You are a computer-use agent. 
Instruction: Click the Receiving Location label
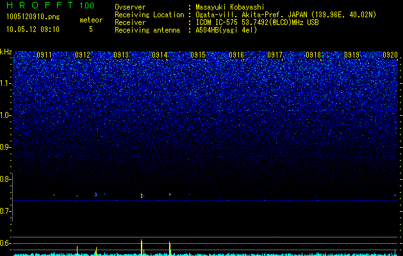[x=149, y=15]
